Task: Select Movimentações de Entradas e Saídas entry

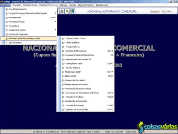Action: [29, 39]
